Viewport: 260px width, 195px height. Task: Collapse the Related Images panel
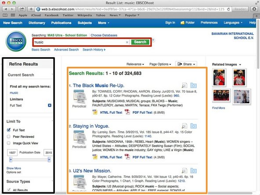240,65
